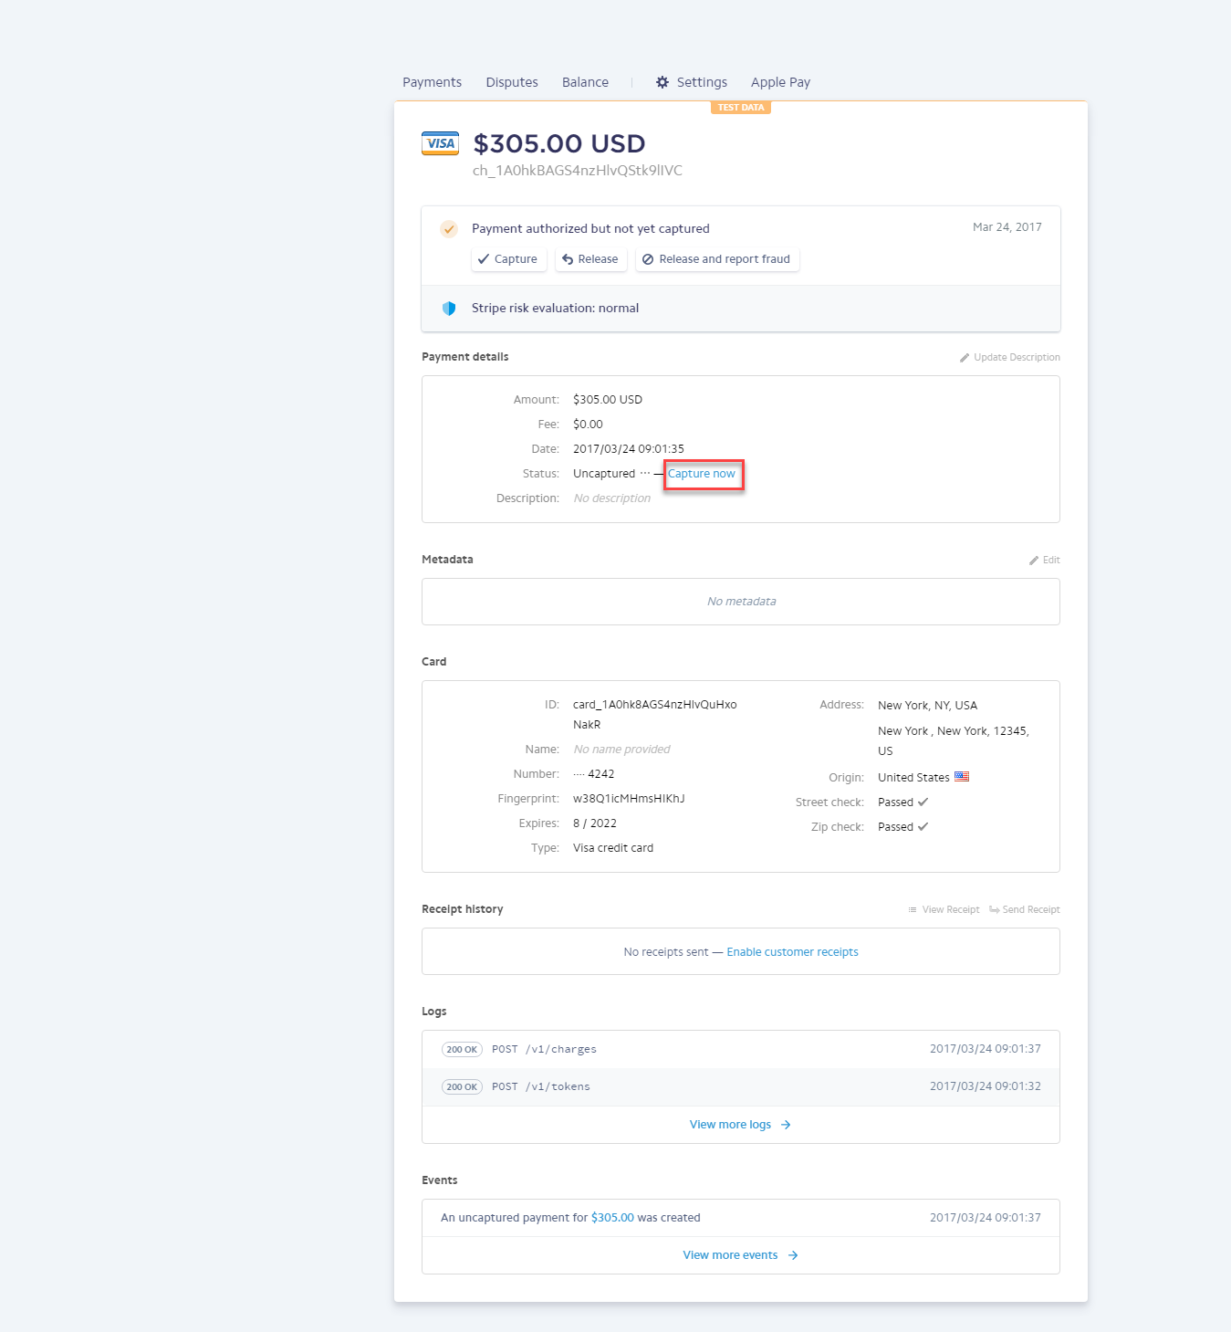Viewport: 1231px width, 1332px height.
Task: Click the Metadata Edit pencil icon
Action: tap(1034, 561)
